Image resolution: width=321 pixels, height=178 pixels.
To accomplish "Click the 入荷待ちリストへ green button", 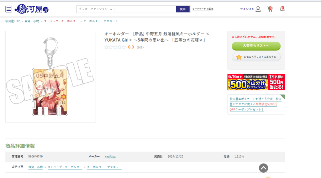I will coord(256,46).
